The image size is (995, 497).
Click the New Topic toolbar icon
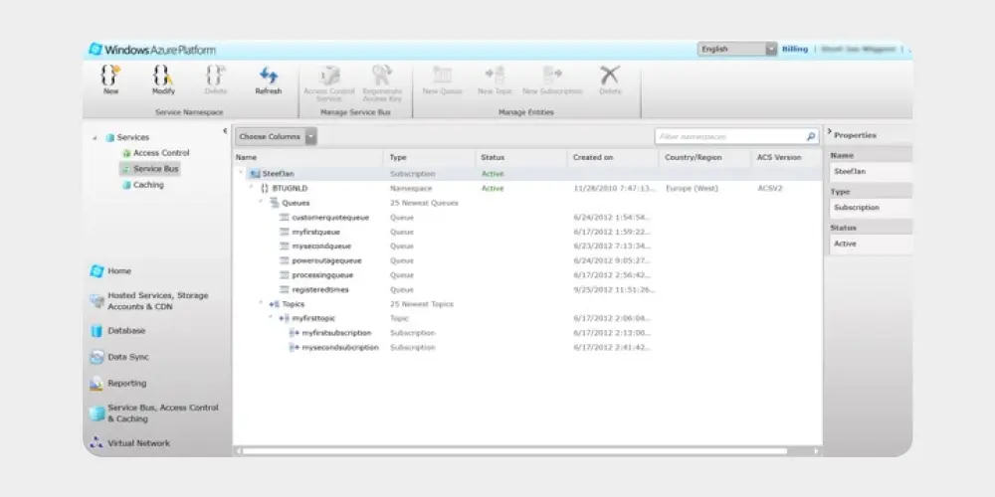coord(495,76)
